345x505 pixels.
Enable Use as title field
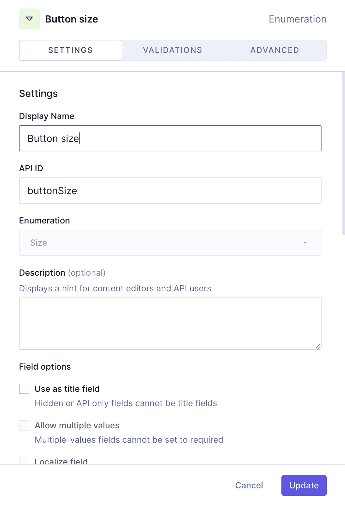pyautogui.click(x=24, y=389)
